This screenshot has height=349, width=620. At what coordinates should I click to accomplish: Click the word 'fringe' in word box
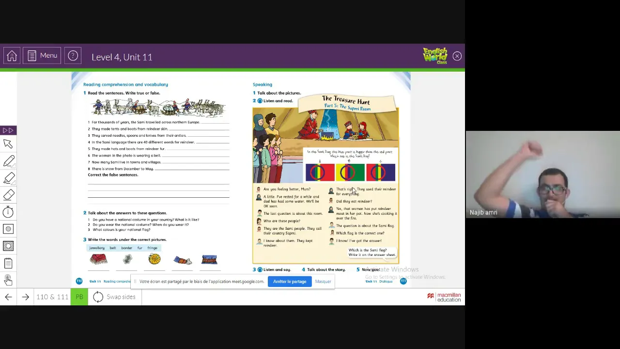(x=153, y=248)
